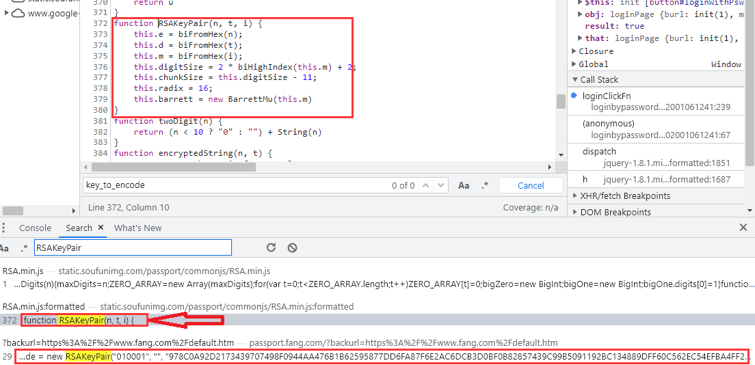
Task: Expand XHR/fetch Breakpoints section
Action: pos(574,196)
